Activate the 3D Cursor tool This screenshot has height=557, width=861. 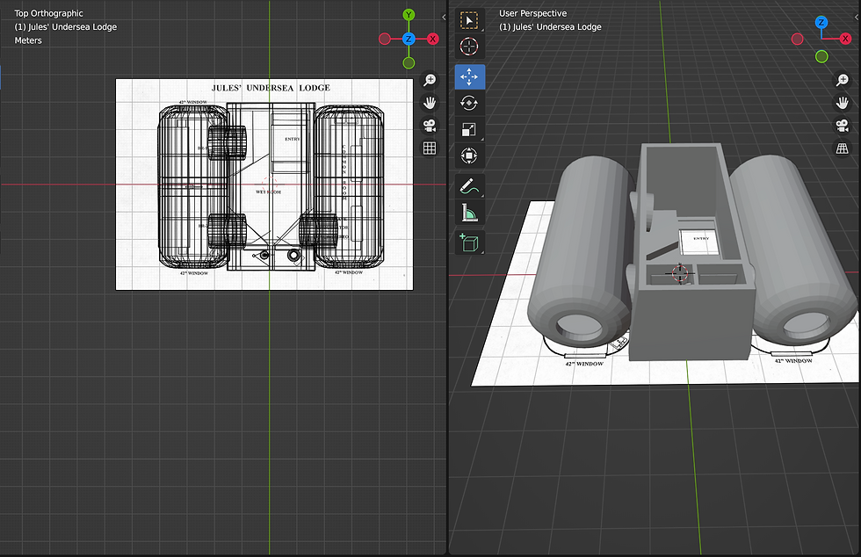coord(469,47)
